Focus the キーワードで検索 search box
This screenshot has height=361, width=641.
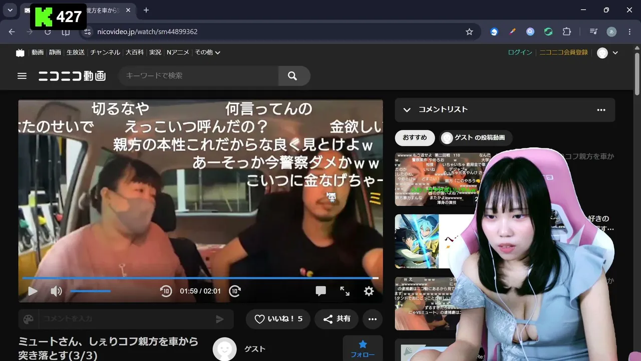198,76
